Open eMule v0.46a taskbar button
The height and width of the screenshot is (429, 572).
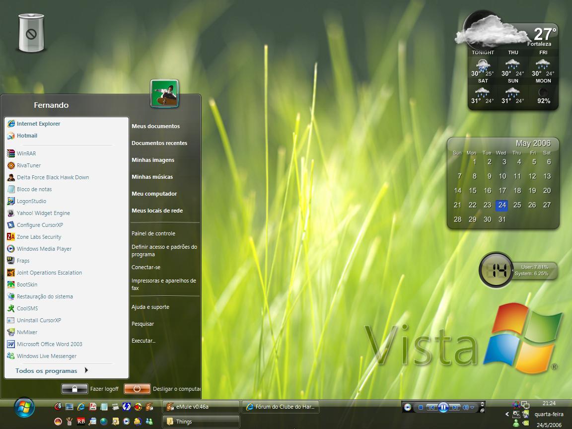201,406
